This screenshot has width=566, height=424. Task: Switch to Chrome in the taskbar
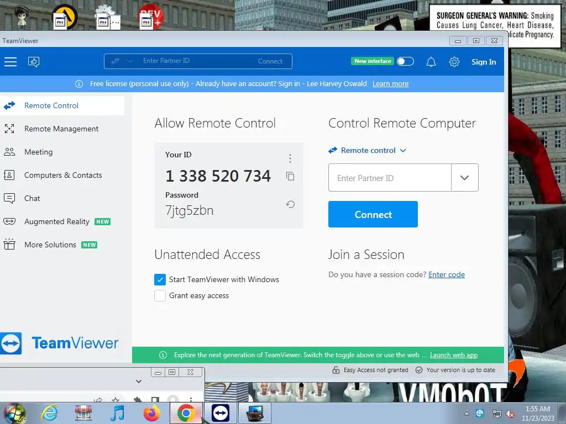click(186, 413)
